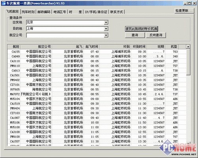Viewport: 198px width, 158px height.
Task: Select flight CA1501 row
Action: coord(97,75)
